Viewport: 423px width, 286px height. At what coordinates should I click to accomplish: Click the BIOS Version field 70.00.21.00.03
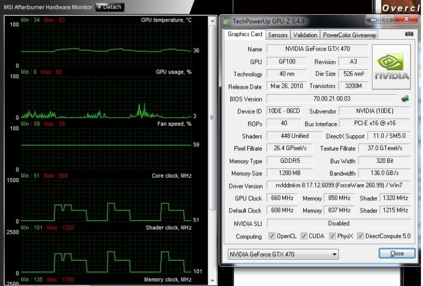[x=332, y=98]
